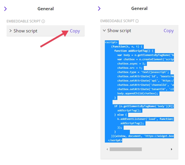The height and width of the screenshot is (165, 185).
Task: Copy the script from left collapsed panel
Action: tap(75, 31)
